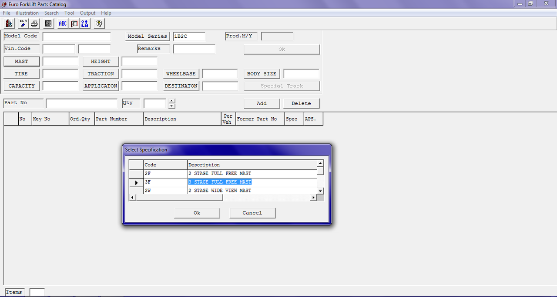The width and height of the screenshot is (557, 297).
Task: Click the Code column header in dialog
Action: (165, 165)
